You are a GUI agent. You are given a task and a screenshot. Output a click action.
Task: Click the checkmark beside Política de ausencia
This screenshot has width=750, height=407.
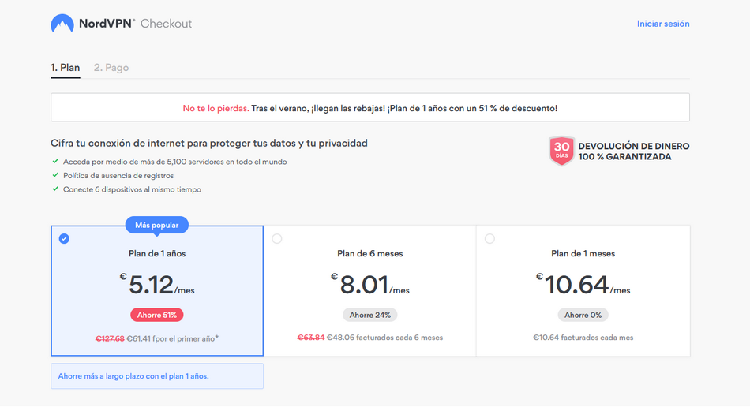tap(55, 175)
